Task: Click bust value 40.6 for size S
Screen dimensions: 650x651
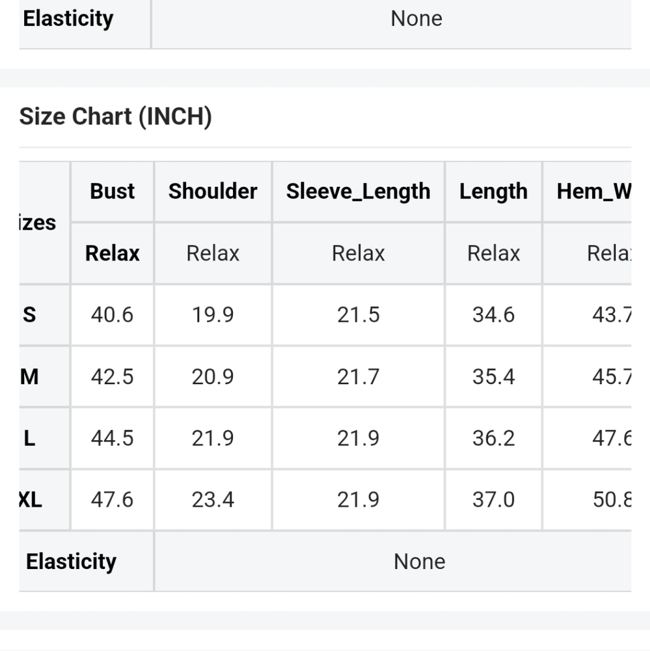Action: [112, 315]
